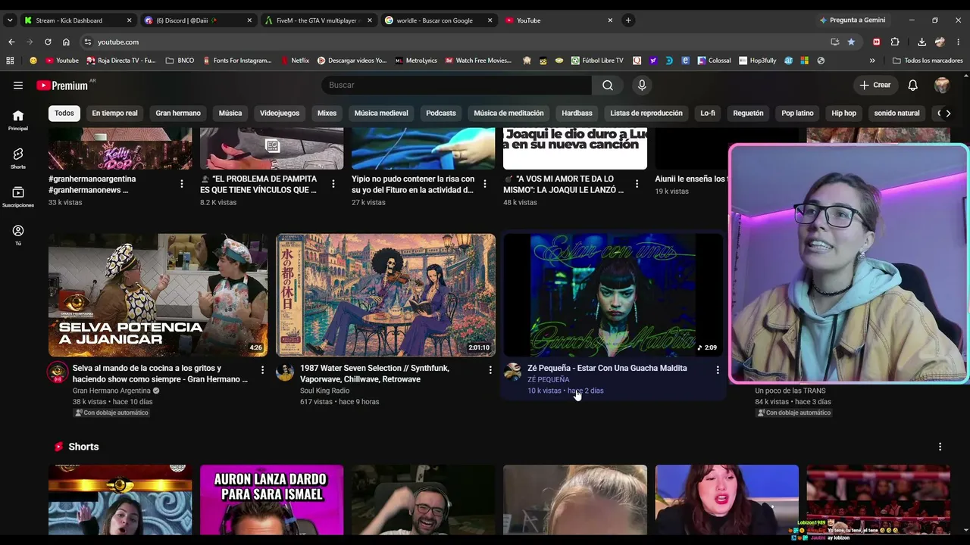Reload the page in Chrome
The image size is (970, 545).
pos(48,42)
